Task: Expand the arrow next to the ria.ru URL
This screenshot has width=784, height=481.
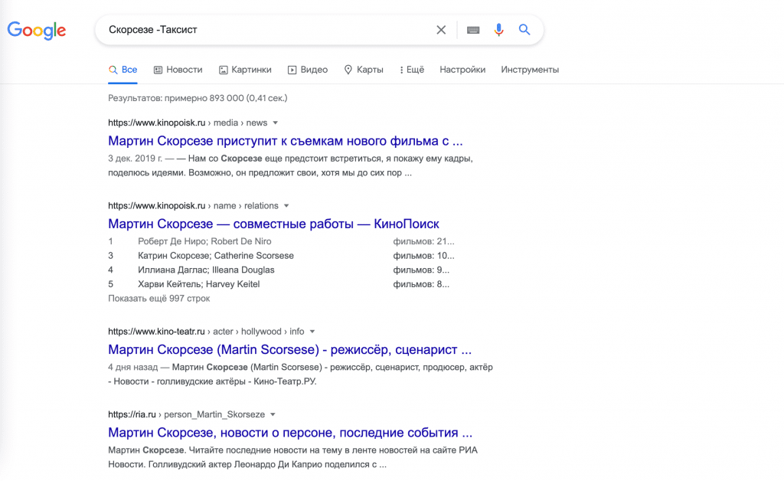Action: point(273,414)
